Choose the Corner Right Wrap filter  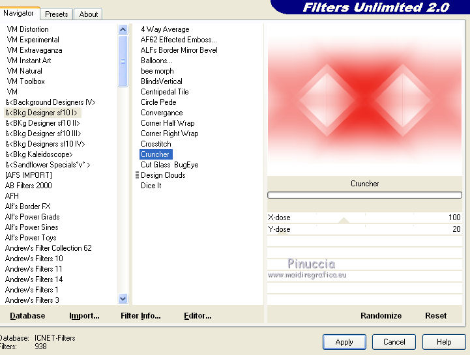coord(169,134)
